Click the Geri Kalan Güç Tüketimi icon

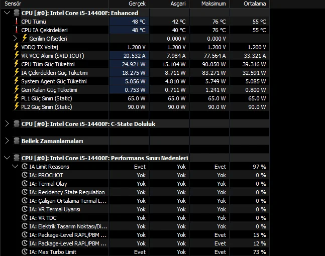click(x=17, y=89)
